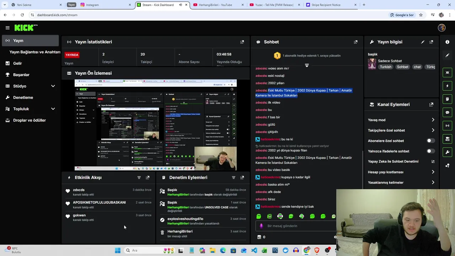
Task: Click the first green emote
Action: point(259,216)
